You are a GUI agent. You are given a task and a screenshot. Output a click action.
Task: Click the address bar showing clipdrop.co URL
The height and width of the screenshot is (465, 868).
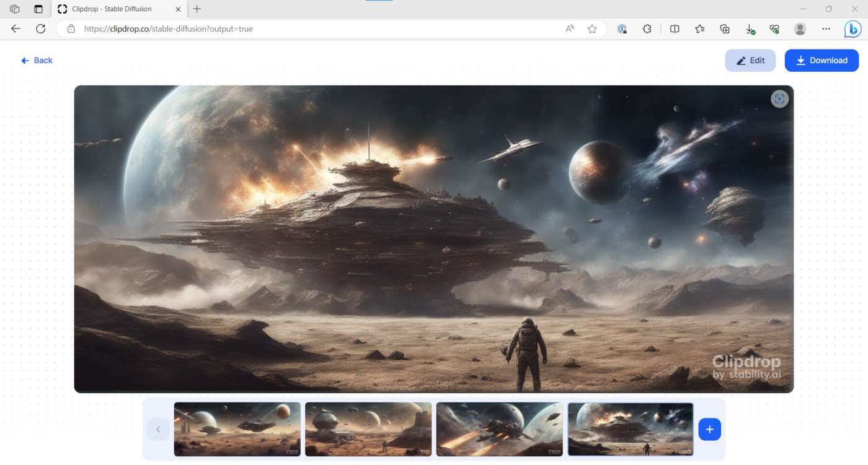(332, 28)
